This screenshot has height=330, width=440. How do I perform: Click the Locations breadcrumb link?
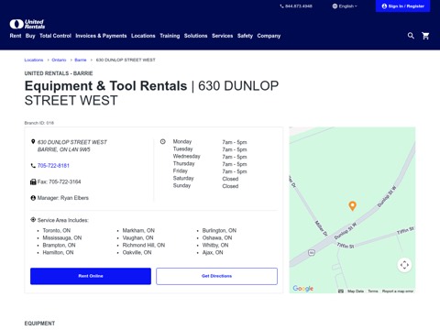[x=34, y=60]
